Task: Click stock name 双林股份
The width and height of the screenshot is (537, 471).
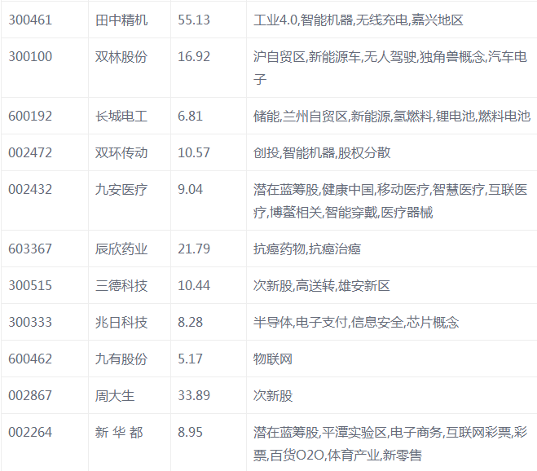Action: 121,56
